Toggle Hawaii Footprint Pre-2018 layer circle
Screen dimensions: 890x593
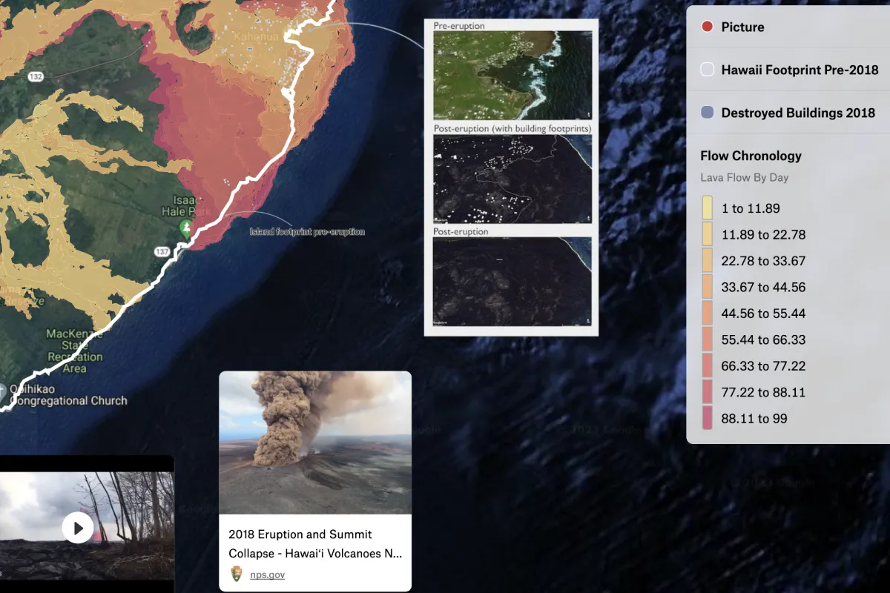(x=708, y=70)
